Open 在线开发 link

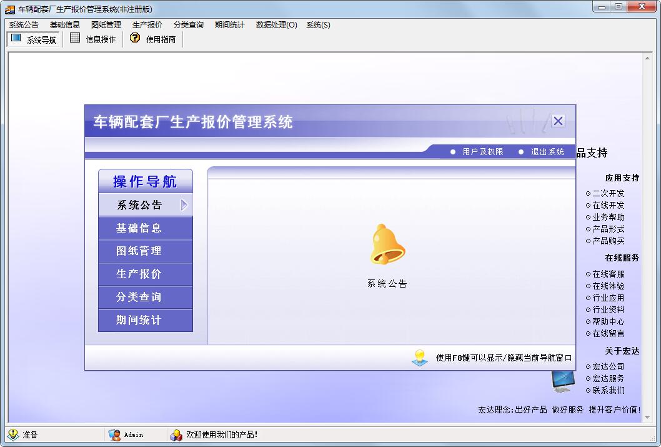click(x=609, y=205)
